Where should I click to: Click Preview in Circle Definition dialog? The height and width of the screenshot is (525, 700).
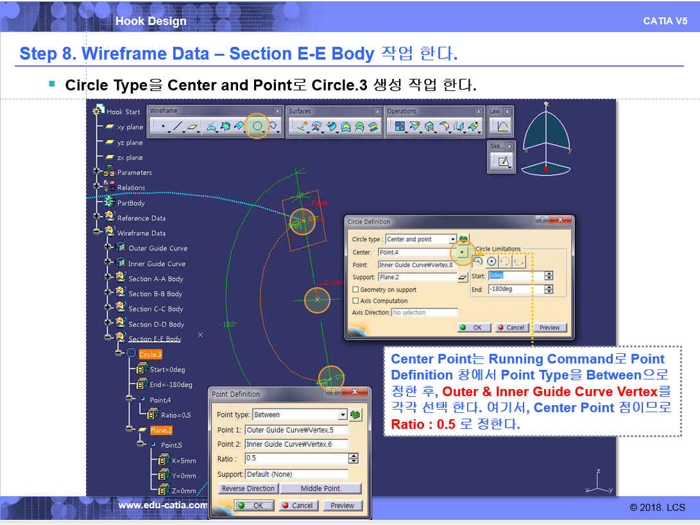pyautogui.click(x=549, y=328)
